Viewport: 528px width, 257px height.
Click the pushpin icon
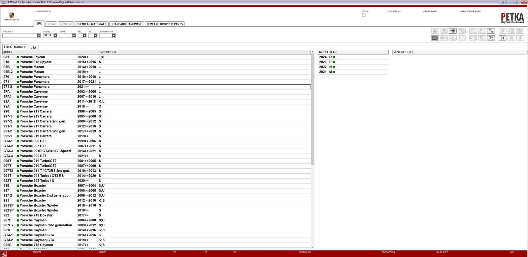click(x=503, y=31)
